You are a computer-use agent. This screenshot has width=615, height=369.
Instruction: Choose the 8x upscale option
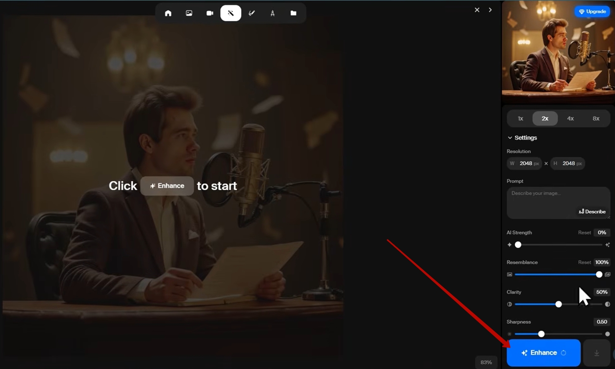(596, 119)
